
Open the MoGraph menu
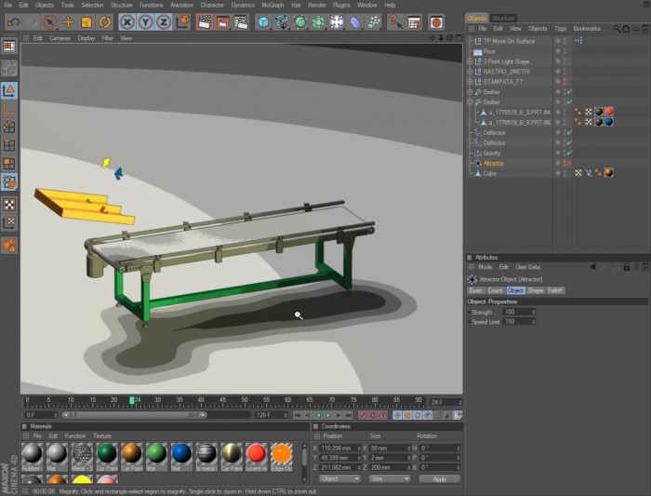pos(272,5)
